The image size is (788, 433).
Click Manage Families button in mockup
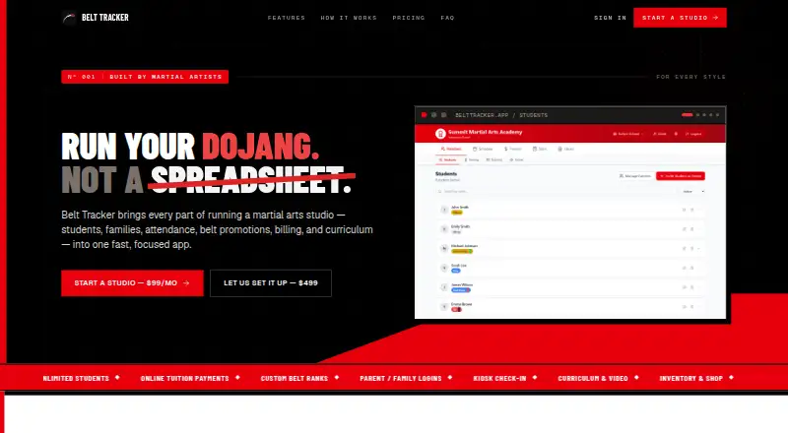point(635,176)
